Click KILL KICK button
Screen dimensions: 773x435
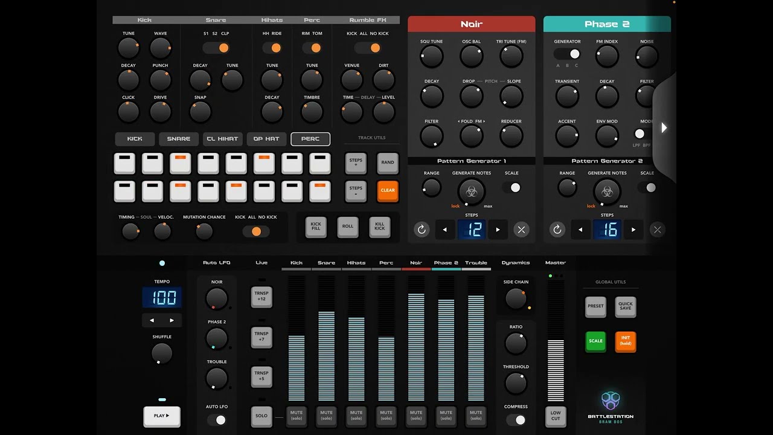[380, 227]
